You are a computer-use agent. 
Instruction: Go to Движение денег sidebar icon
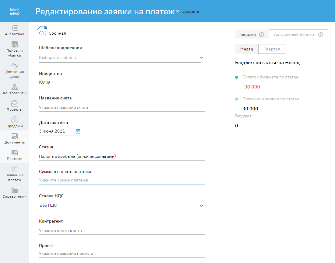coord(14,66)
